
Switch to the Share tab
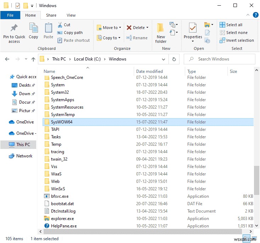51,15
